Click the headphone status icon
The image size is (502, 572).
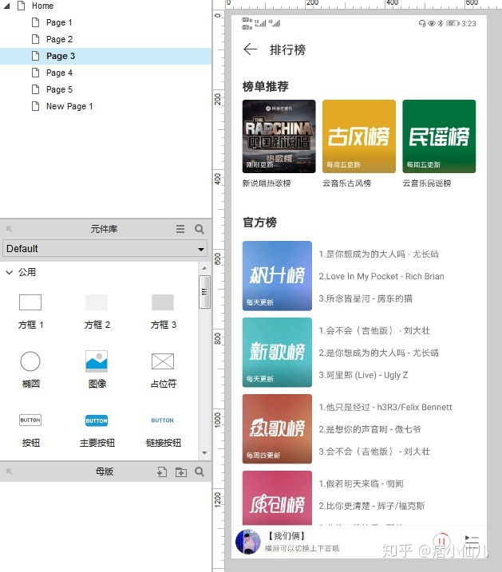point(422,24)
